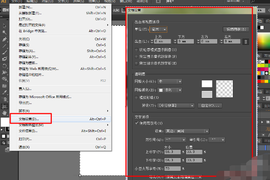The image size is (270, 180).
Task: Select the Mesh tool
Action: [x=4, y=86]
